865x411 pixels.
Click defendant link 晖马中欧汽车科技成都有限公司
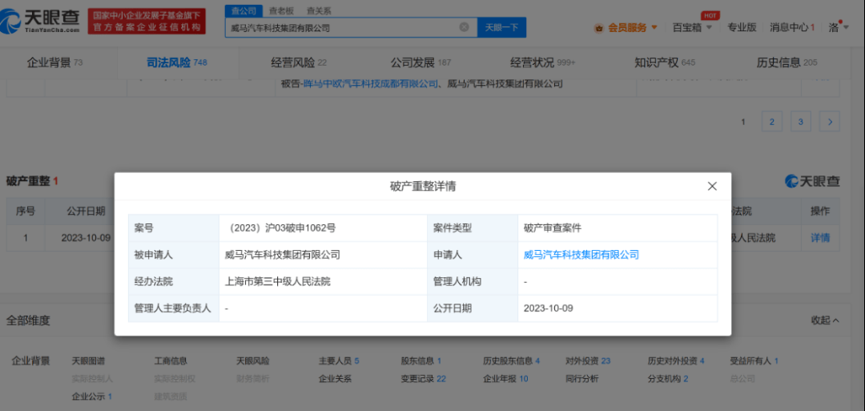coord(372,84)
